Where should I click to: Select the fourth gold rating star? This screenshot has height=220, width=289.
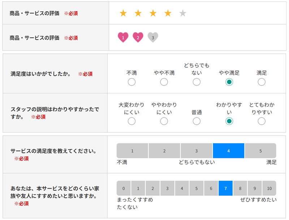click(x=168, y=13)
